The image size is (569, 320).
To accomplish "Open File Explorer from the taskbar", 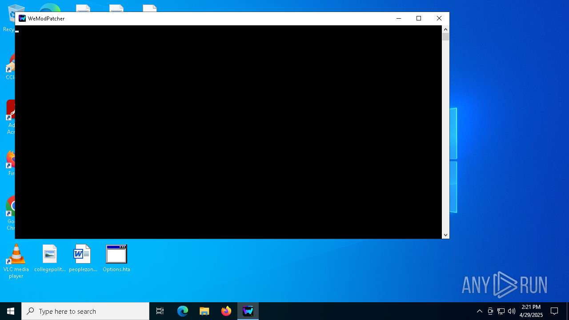I will click(204, 311).
